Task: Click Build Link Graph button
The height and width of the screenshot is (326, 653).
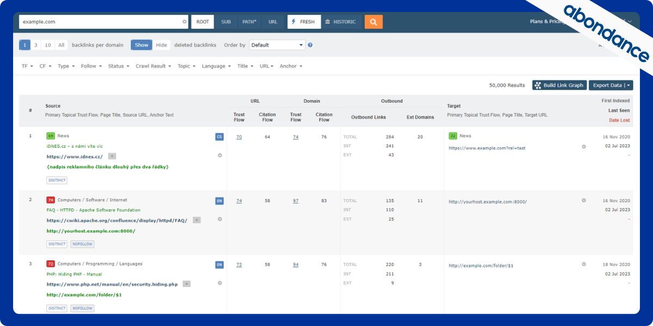Action: pos(559,85)
